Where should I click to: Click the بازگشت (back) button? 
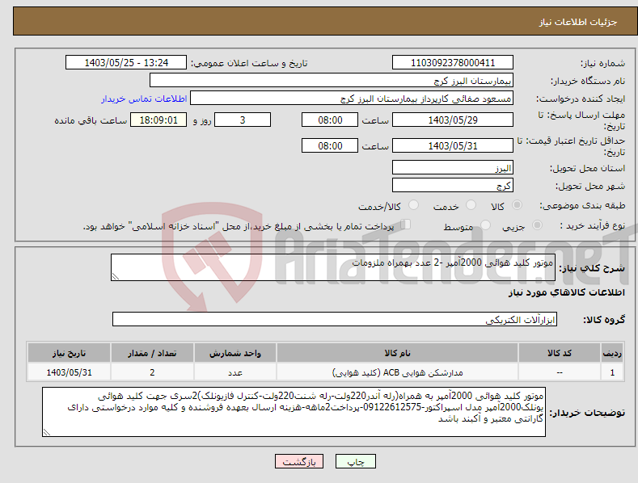click(x=299, y=461)
